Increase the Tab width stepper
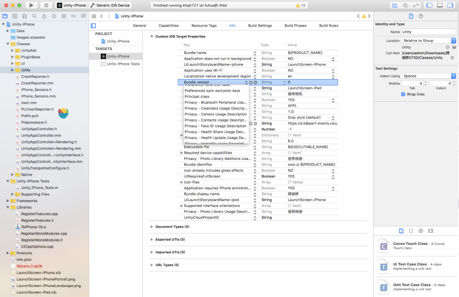459x297 pixels. 426,82
